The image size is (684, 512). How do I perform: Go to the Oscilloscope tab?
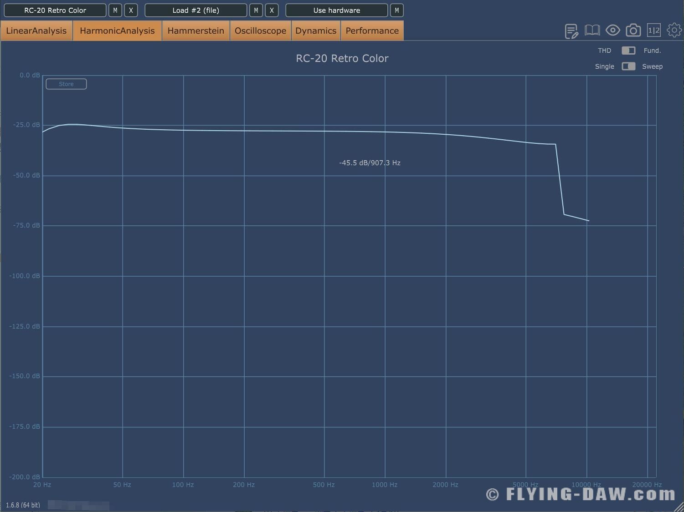tap(260, 30)
